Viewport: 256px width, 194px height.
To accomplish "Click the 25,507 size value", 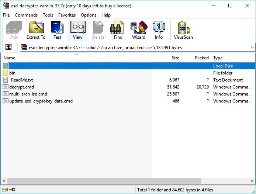I will [173, 94].
